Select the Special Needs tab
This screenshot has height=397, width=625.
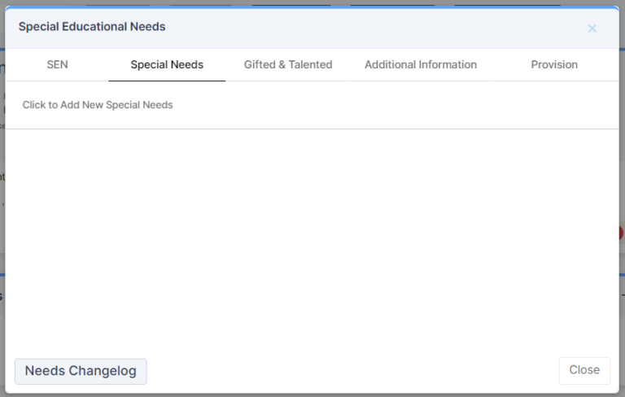click(167, 65)
